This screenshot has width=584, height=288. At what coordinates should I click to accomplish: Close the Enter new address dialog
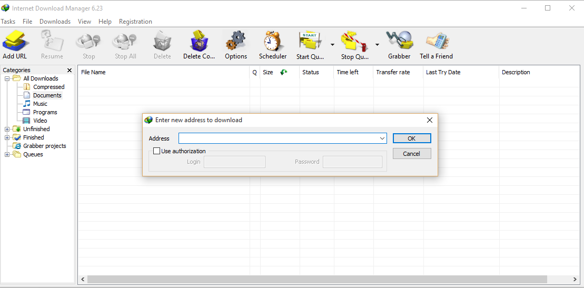click(429, 120)
